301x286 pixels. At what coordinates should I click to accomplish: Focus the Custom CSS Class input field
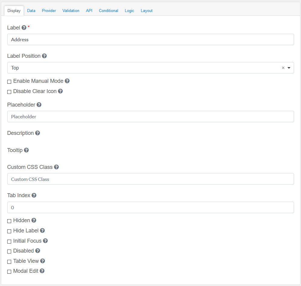150,179
